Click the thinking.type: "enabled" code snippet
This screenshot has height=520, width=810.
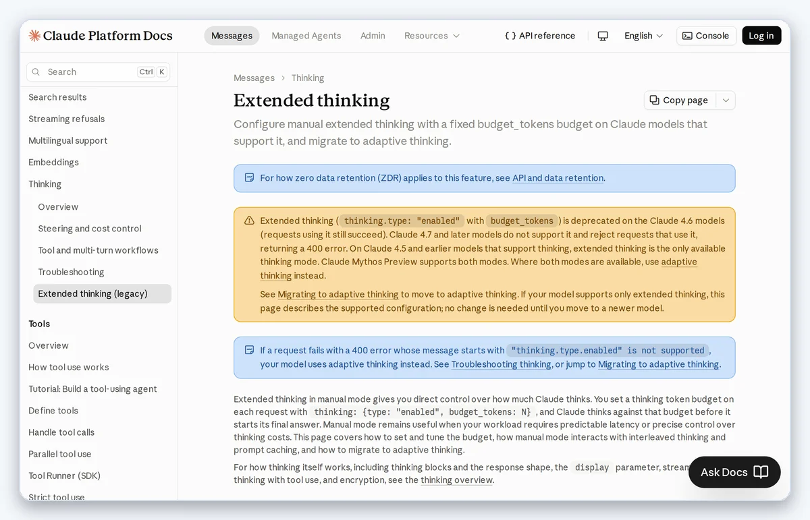pyautogui.click(x=402, y=221)
